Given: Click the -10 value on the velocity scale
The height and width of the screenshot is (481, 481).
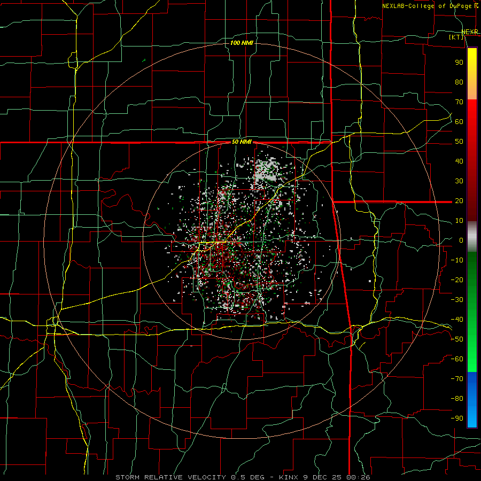Looking at the screenshot, I should (x=457, y=260).
